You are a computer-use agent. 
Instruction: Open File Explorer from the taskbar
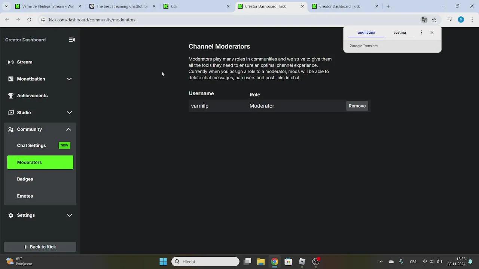click(x=261, y=262)
